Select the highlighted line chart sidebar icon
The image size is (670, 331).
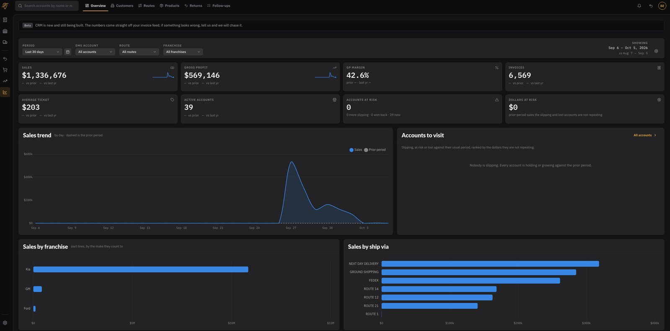pos(5,92)
